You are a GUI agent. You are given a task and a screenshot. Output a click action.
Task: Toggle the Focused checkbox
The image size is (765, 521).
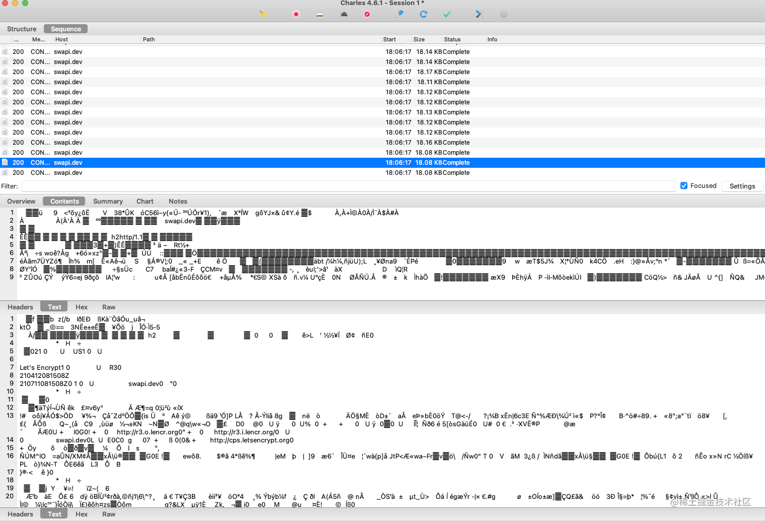684,185
